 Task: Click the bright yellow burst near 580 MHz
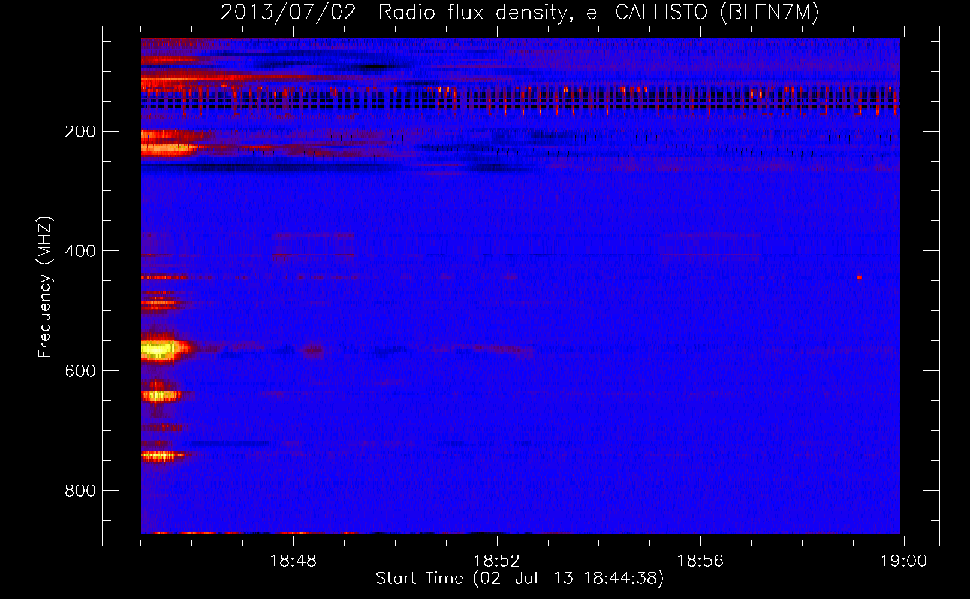[159, 349]
